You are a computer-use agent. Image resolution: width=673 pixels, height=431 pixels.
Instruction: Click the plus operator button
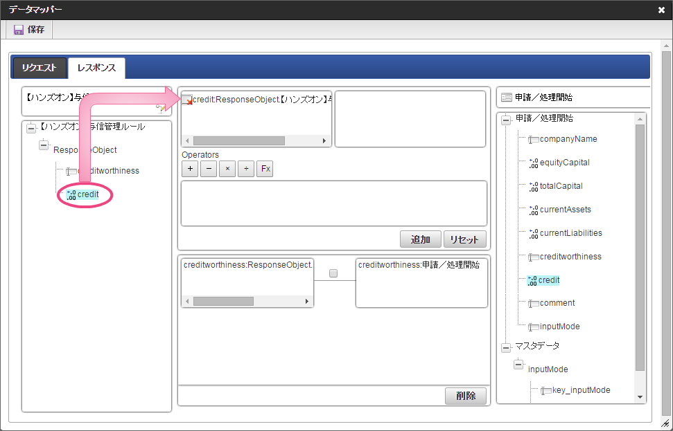click(190, 169)
